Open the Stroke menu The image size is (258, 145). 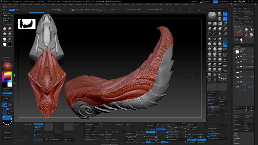coord(120,4)
